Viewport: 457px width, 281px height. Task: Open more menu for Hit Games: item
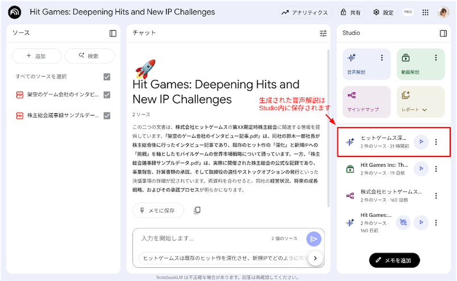[x=436, y=222]
